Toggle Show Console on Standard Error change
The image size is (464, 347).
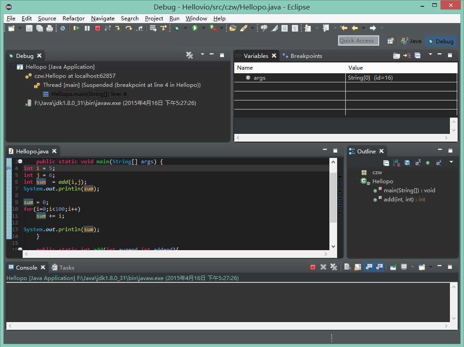[x=380, y=267]
